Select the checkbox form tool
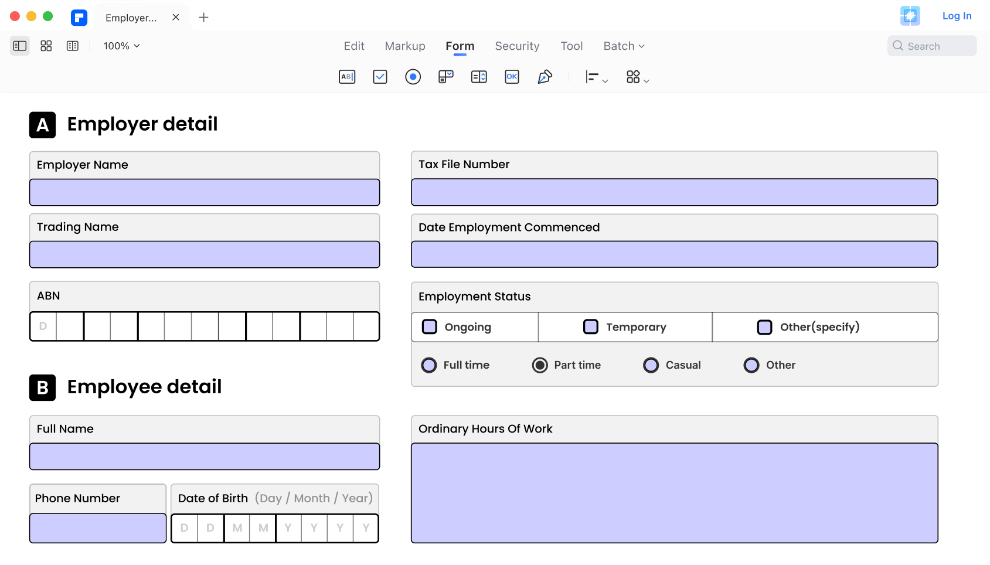This screenshot has width=990, height=565. tap(380, 77)
